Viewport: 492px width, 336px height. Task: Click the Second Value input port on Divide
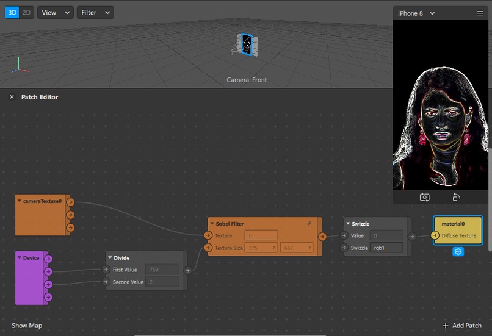coord(106,282)
